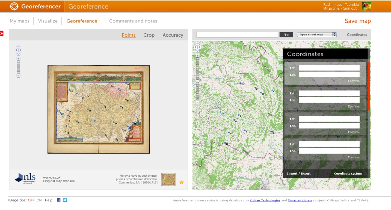Viewport: 391px width, 210px height.
Task: Switch to the Crop mode tab
Action: [x=149, y=35]
